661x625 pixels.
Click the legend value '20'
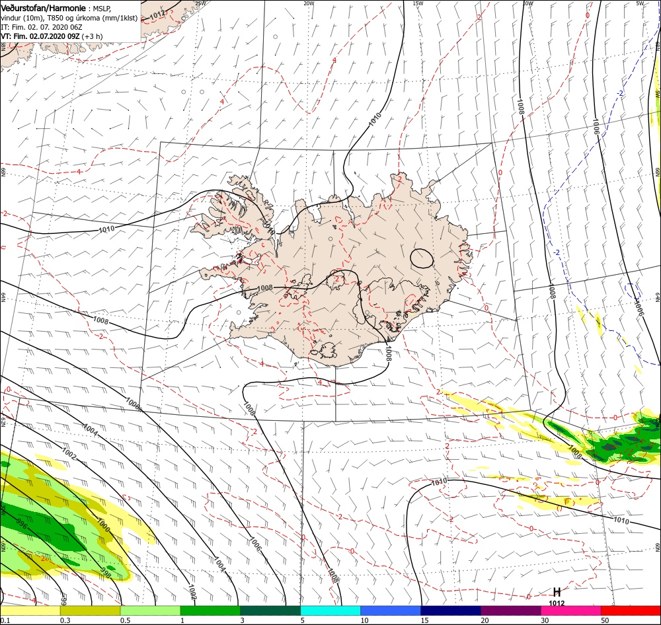tap(485, 620)
